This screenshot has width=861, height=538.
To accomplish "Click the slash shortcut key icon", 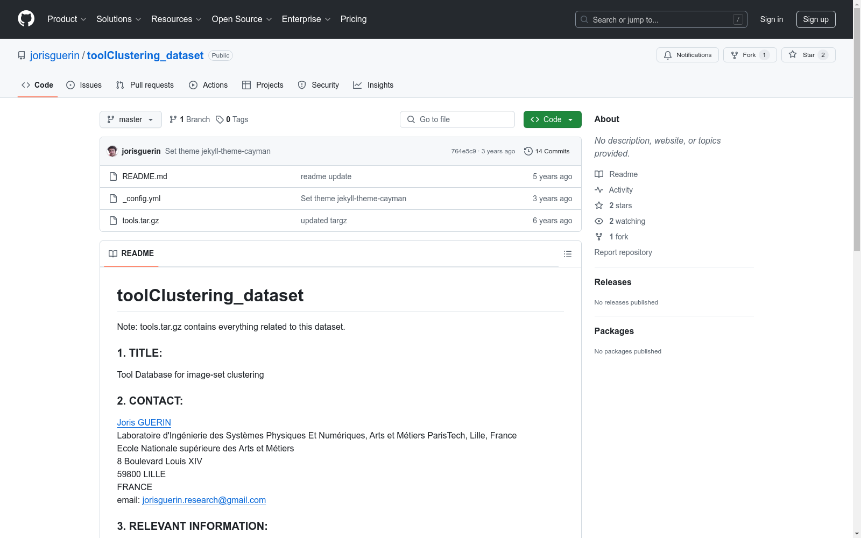I will tap(738, 19).
